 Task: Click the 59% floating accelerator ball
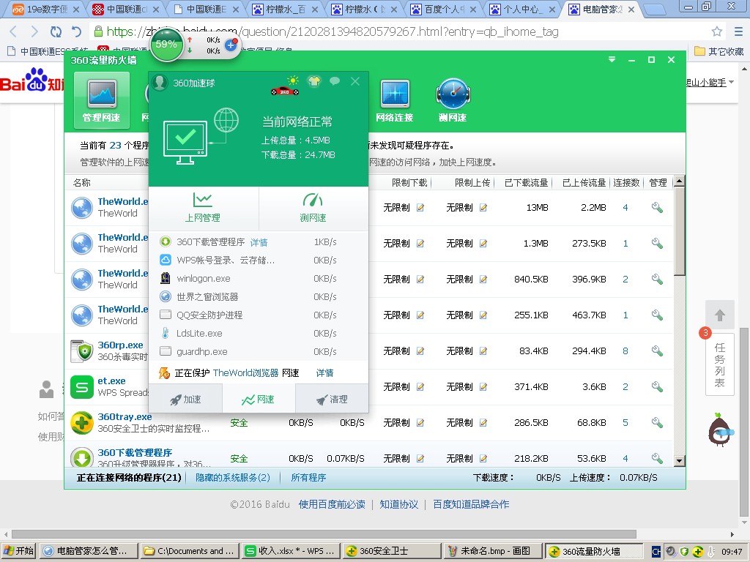pyautogui.click(x=166, y=44)
